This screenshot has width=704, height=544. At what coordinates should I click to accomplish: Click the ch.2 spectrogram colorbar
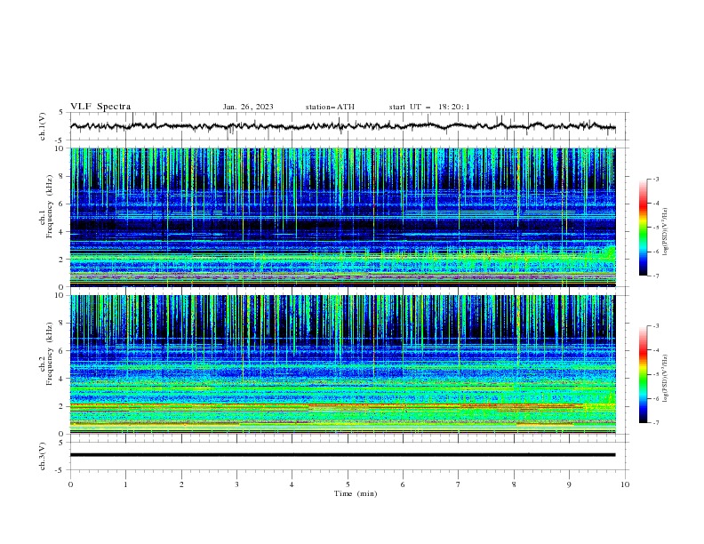(643, 374)
